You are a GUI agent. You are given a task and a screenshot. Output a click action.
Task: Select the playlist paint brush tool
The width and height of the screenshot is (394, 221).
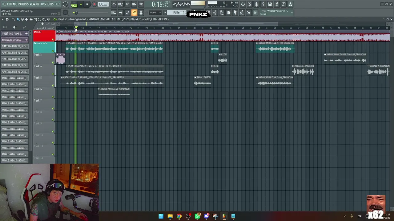pyautogui.click(x=18, y=19)
